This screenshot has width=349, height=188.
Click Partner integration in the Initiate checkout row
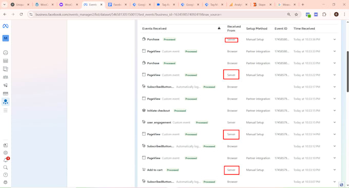(258, 111)
